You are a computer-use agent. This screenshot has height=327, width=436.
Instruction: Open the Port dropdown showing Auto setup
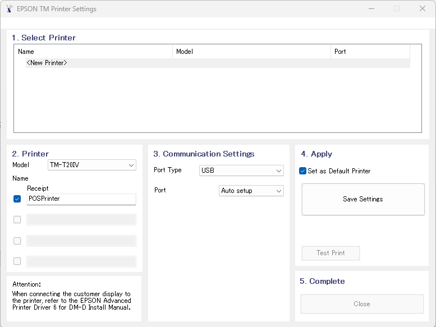[251, 191]
